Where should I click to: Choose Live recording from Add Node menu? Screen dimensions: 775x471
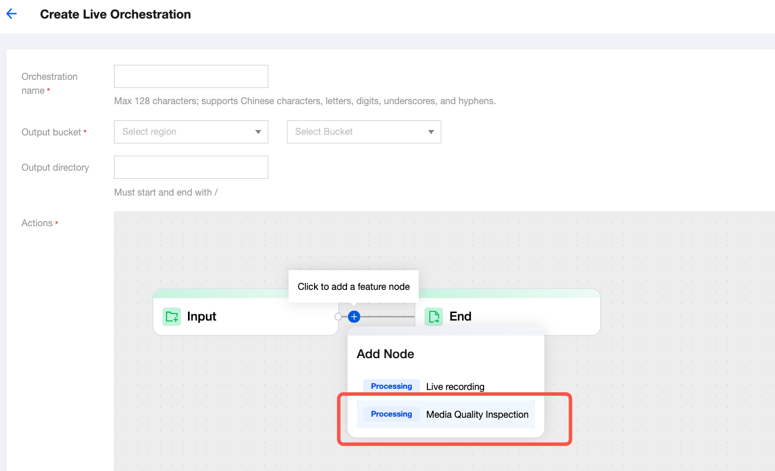pos(455,387)
